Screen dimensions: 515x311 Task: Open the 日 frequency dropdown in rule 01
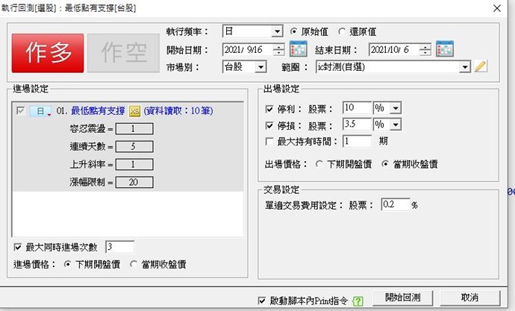coord(40,111)
